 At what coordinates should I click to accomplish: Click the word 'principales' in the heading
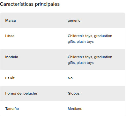(47, 4)
